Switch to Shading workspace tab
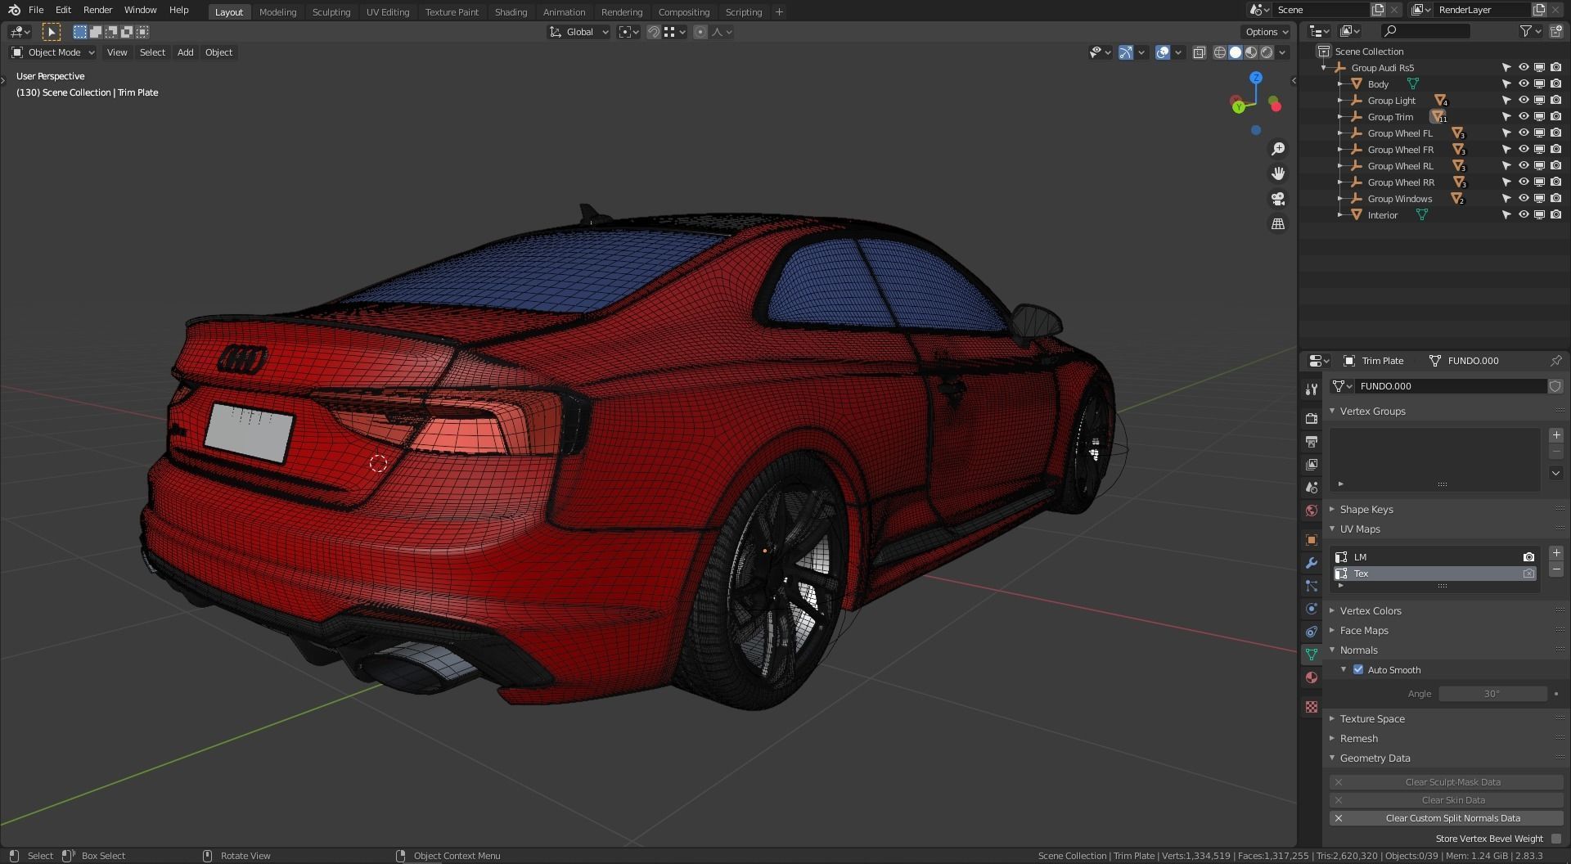Viewport: 1571px width, 864px height. coord(511,11)
